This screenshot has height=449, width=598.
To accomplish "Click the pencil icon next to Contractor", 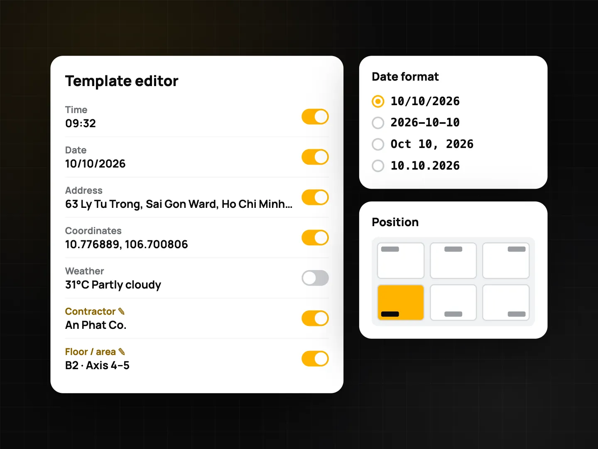I will pos(121,311).
